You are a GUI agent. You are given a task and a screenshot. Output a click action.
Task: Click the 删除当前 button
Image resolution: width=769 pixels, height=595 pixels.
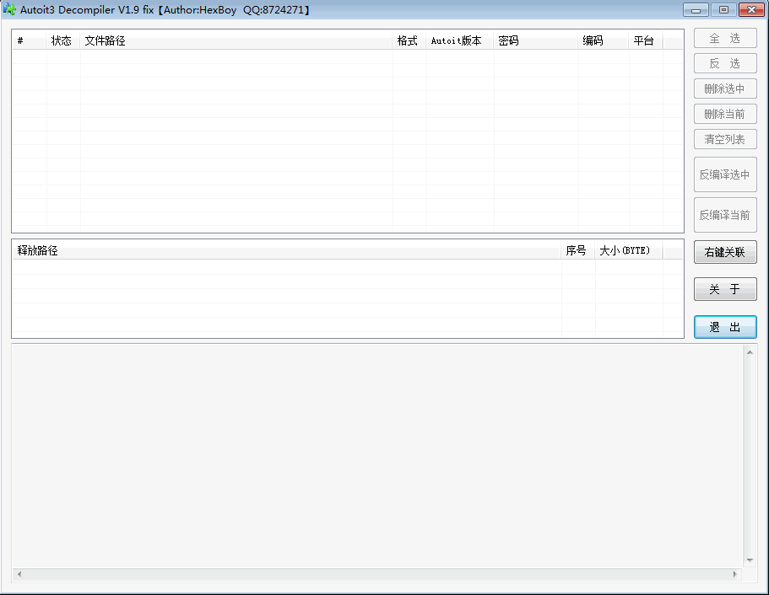(x=725, y=114)
